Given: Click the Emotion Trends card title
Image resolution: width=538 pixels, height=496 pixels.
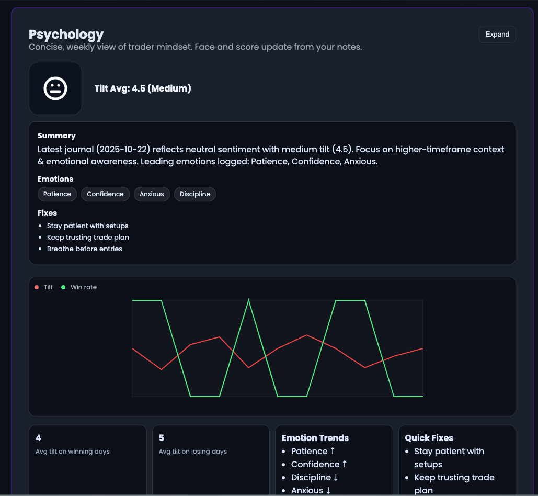Looking at the screenshot, I should coord(315,438).
